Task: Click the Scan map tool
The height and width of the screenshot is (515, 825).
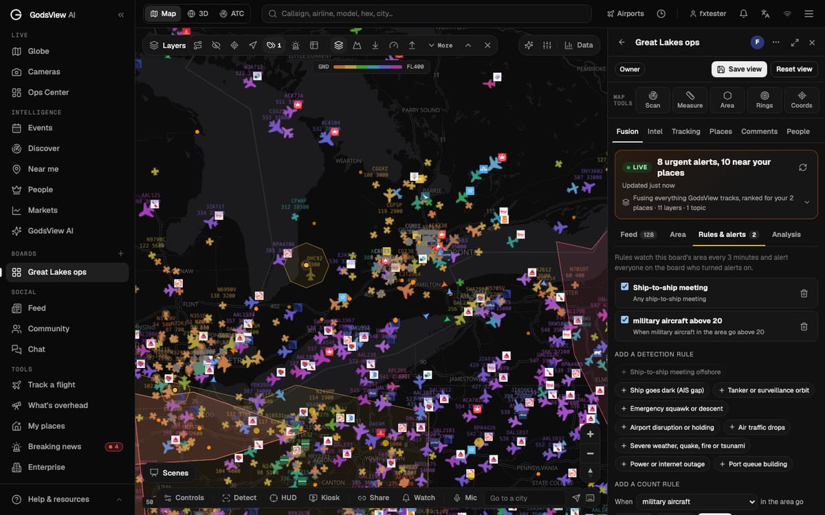Action: point(652,100)
